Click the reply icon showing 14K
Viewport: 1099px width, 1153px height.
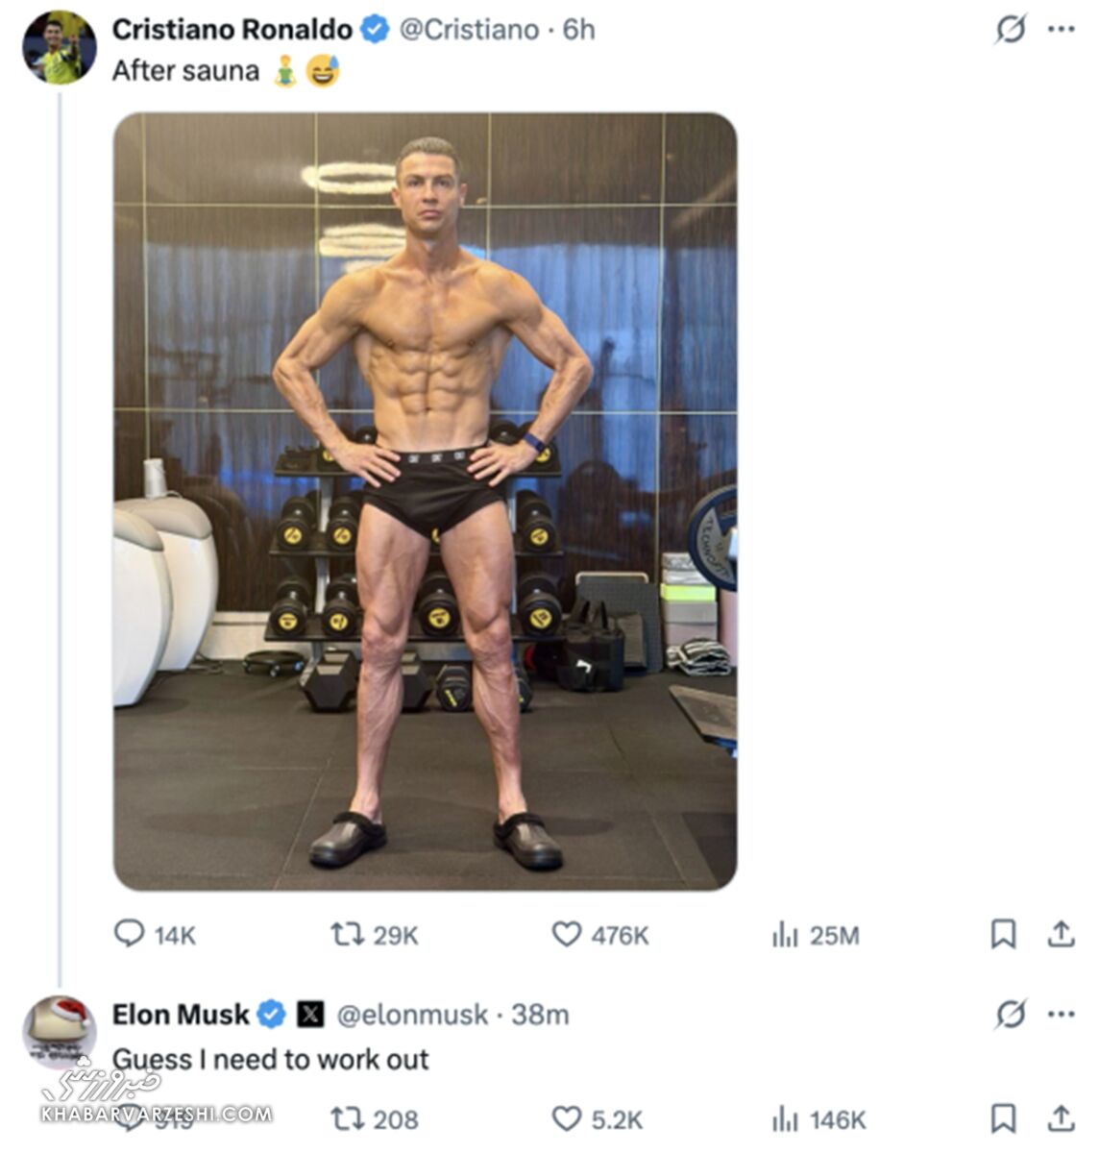(129, 934)
